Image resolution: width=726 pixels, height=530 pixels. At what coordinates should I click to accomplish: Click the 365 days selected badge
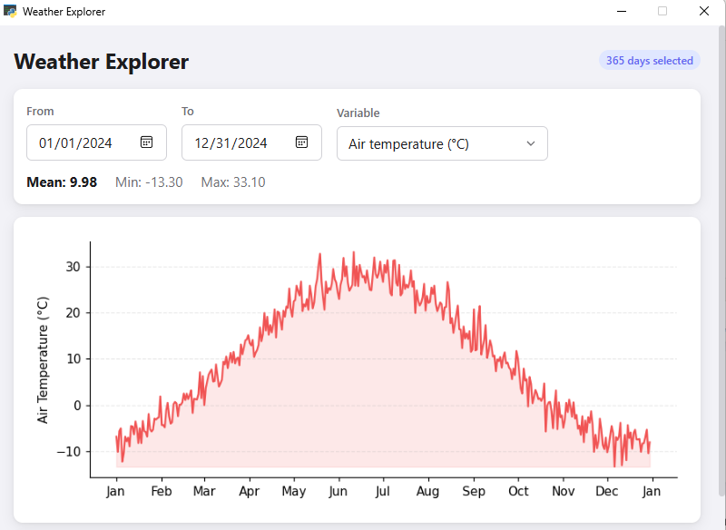coord(650,61)
